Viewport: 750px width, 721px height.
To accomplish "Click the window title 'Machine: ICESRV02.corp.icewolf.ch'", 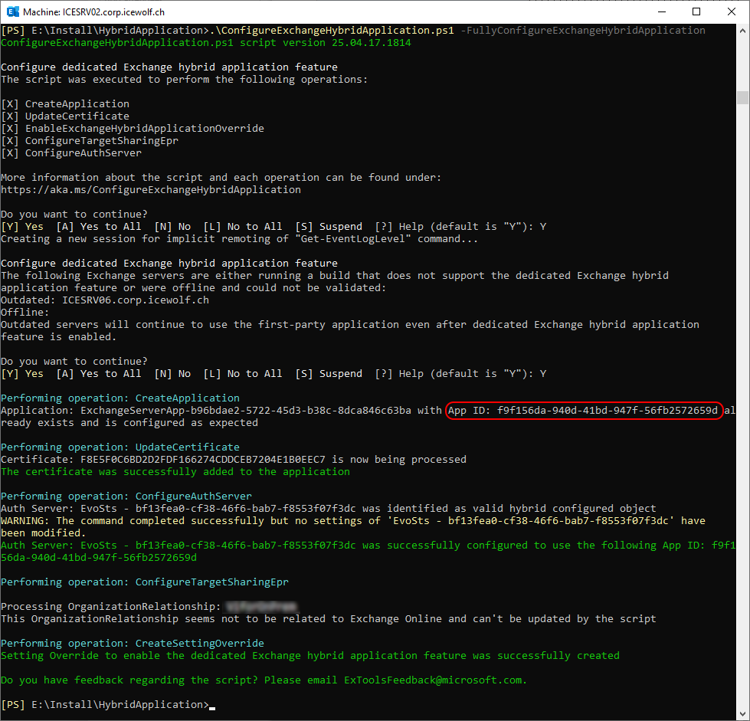I will (93, 12).
